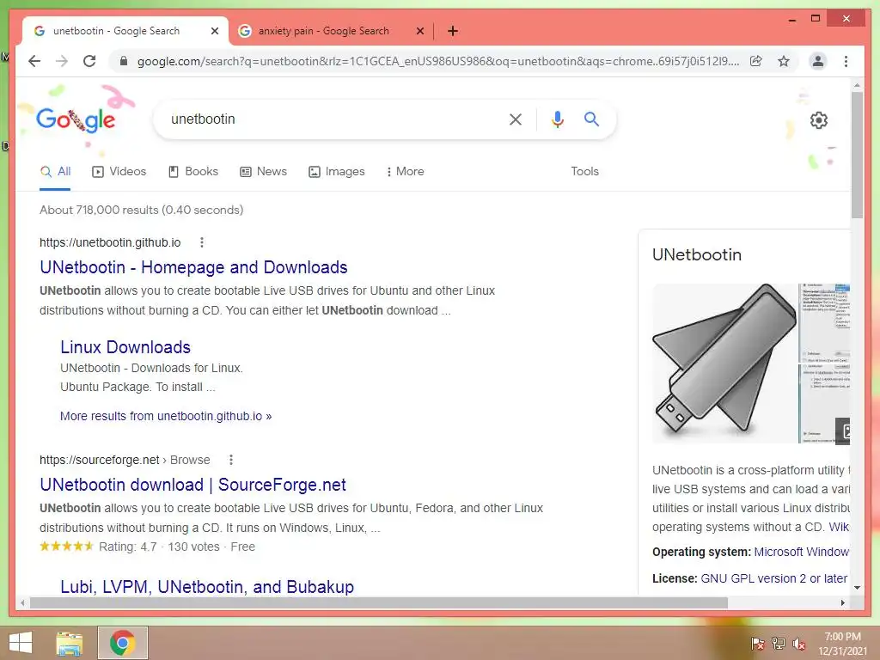Viewport: 880px width, 660px height.
Task: Click the Google doodle logo
Action: coord(76,119)
